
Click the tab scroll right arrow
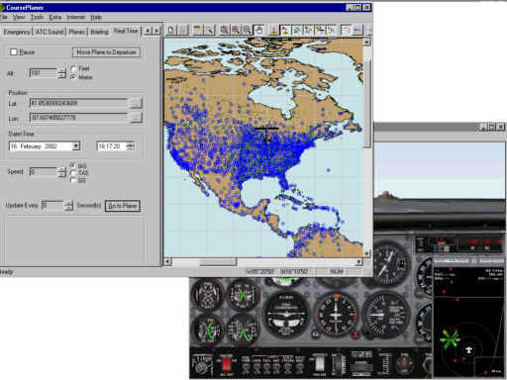(x=157, y=31)
